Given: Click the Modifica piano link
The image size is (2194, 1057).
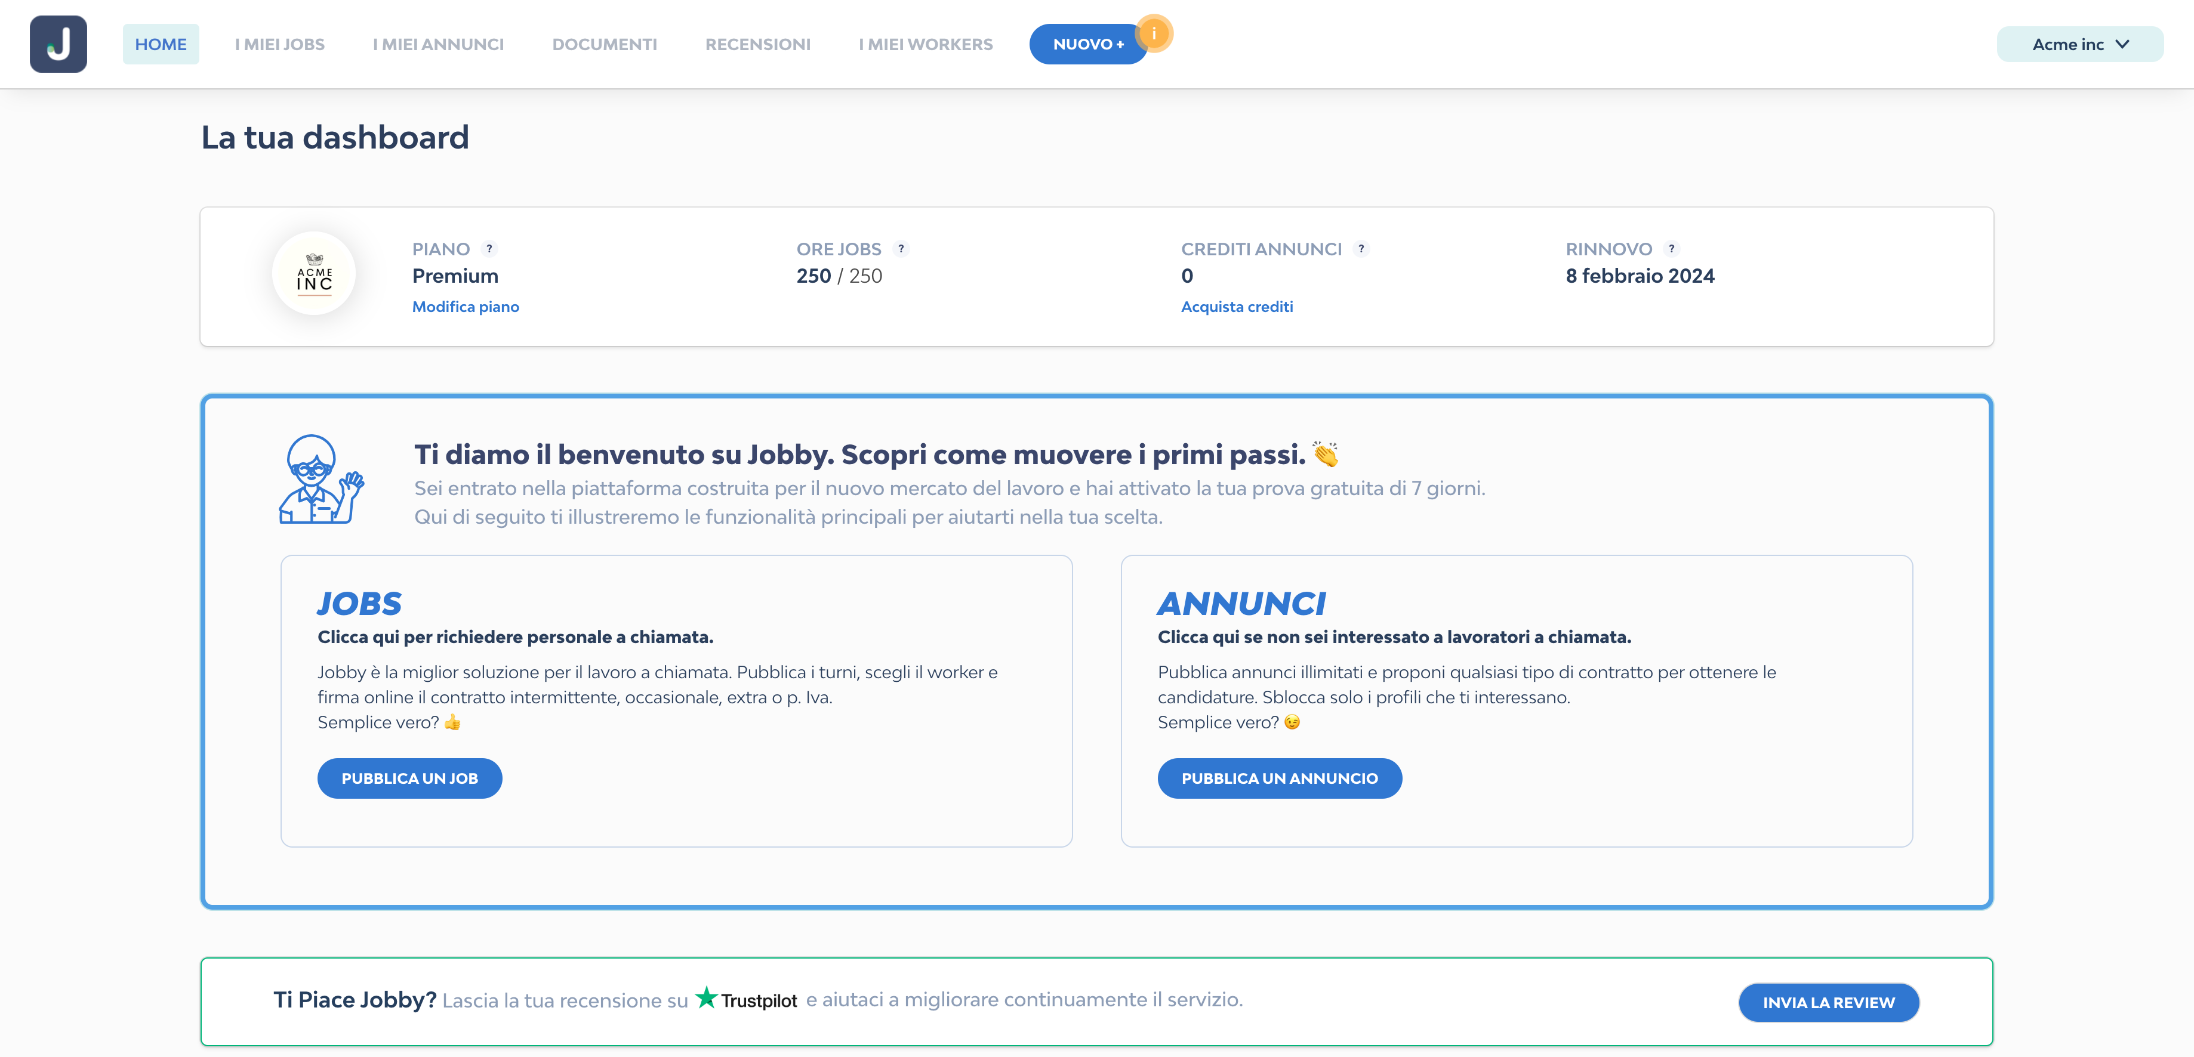Looking at the screenshot, I should coord(465,307).
